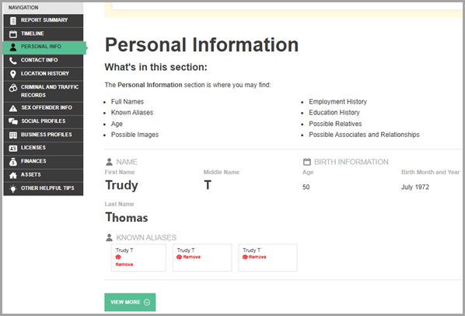Remove the first Trudy T alias

[124, 265]
